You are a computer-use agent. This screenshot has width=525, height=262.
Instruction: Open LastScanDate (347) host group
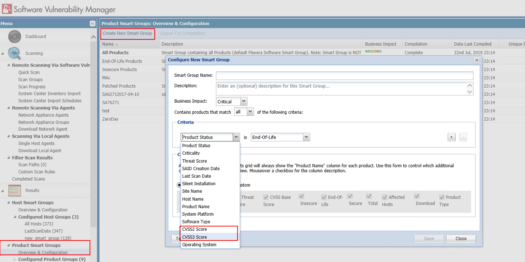click(x=44, y=231)
